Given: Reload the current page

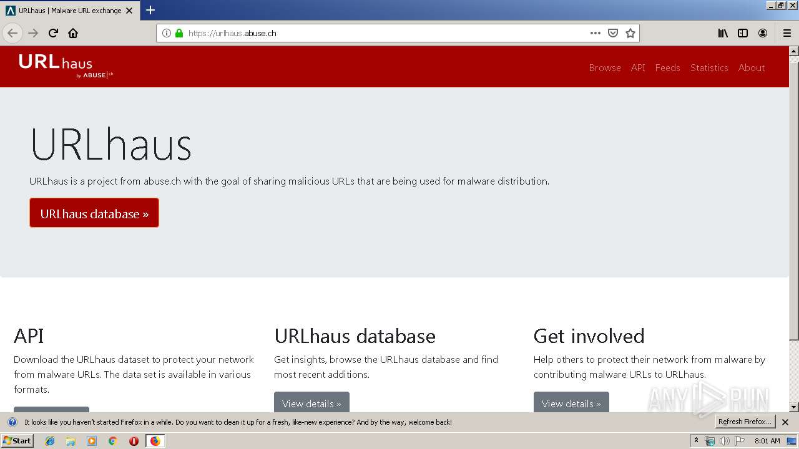Looking at the screenshot, I should pyautogui.click(x=54, y=33).
